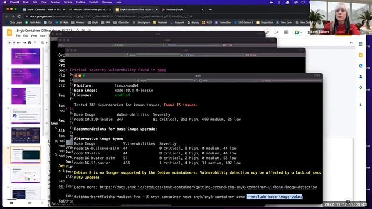Open the comment history icon
The height and width of the screenshot is (209, 372).
[287, 33]
